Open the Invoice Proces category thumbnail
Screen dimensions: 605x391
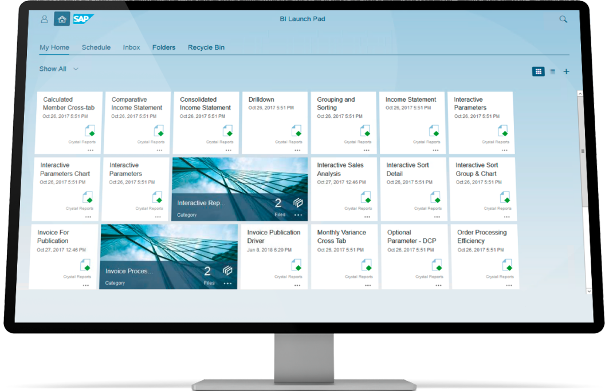tap(168, 257)
